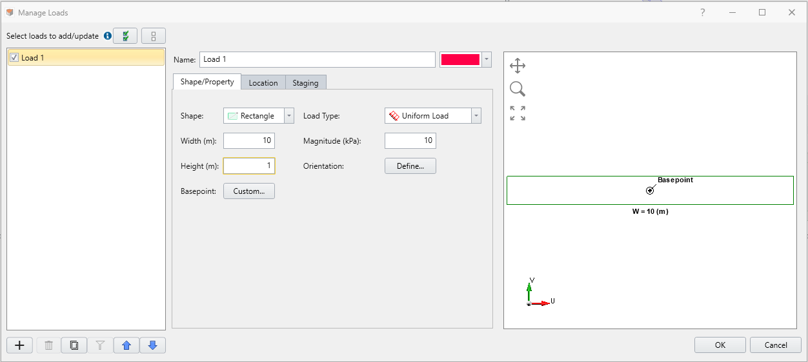The width and height of the screenshot is (808, 362).
Task: Click the Custom... basepoint button
Action: [249, 191]
